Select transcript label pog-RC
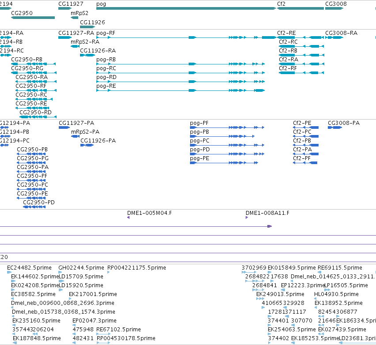 [x=106, y=68]
